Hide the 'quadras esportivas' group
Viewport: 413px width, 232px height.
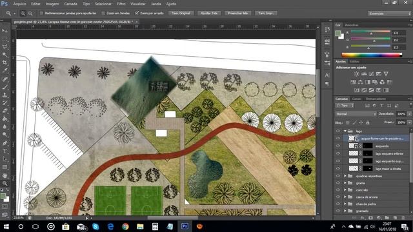point(338,176)
